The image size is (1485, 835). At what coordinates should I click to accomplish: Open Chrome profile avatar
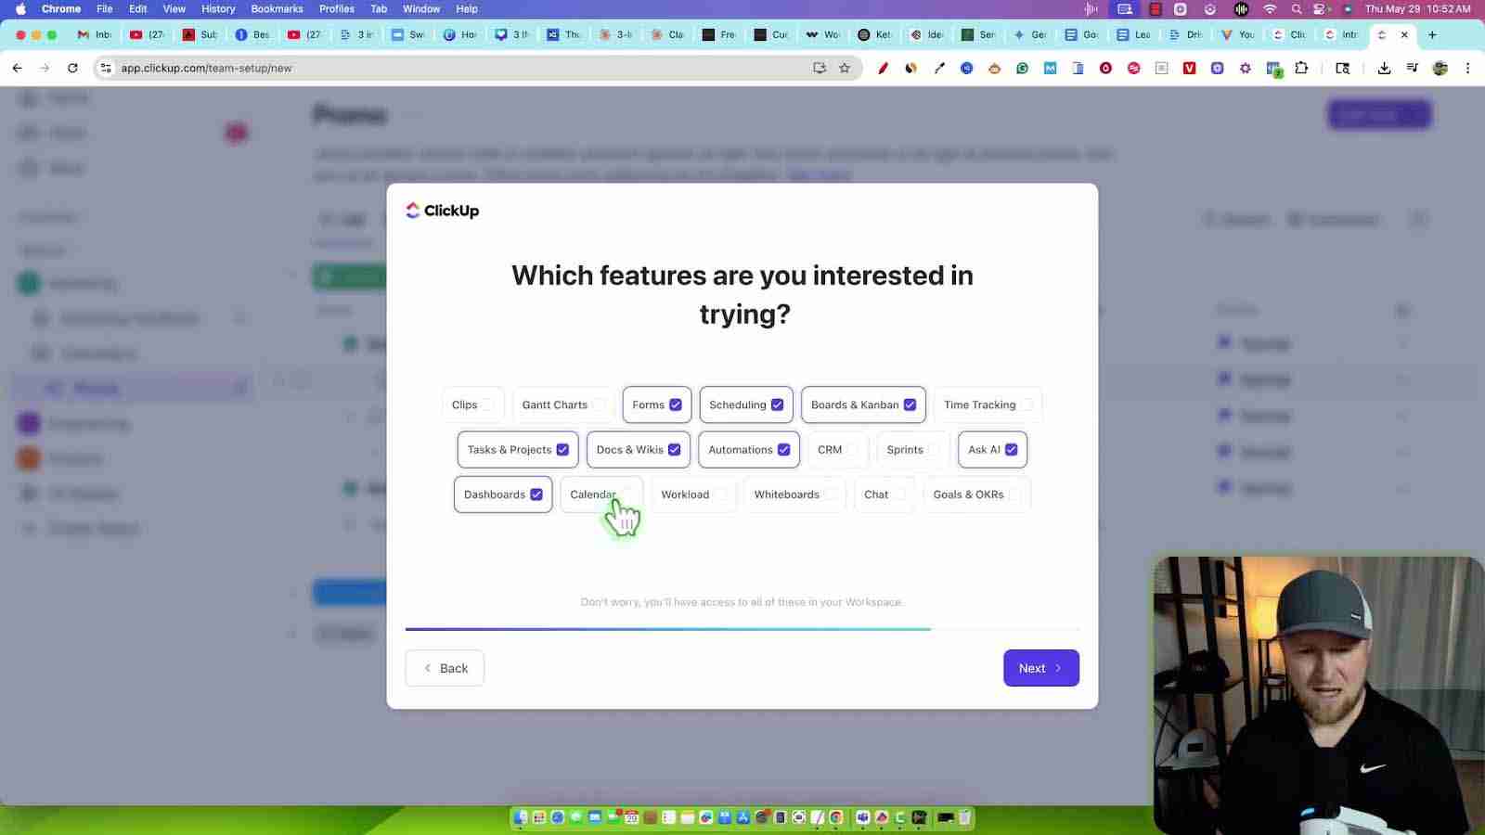coord(1440,68)
